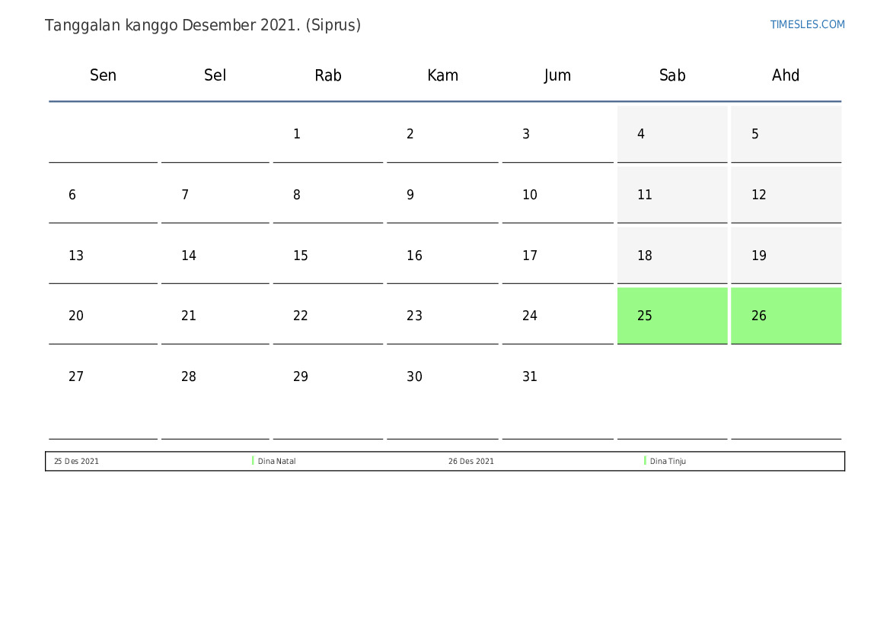Select date 16 in Kam column
Image resolution: width=890 pixels, height=629 pixels.
click(x=414, y=256)
